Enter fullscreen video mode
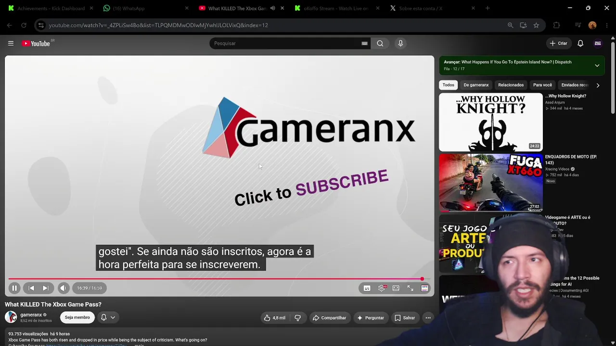616x346 pixels. point(410,288)
